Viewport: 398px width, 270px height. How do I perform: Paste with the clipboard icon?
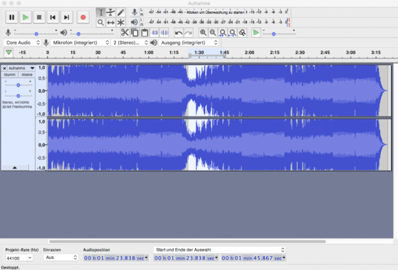coord(145,32)
